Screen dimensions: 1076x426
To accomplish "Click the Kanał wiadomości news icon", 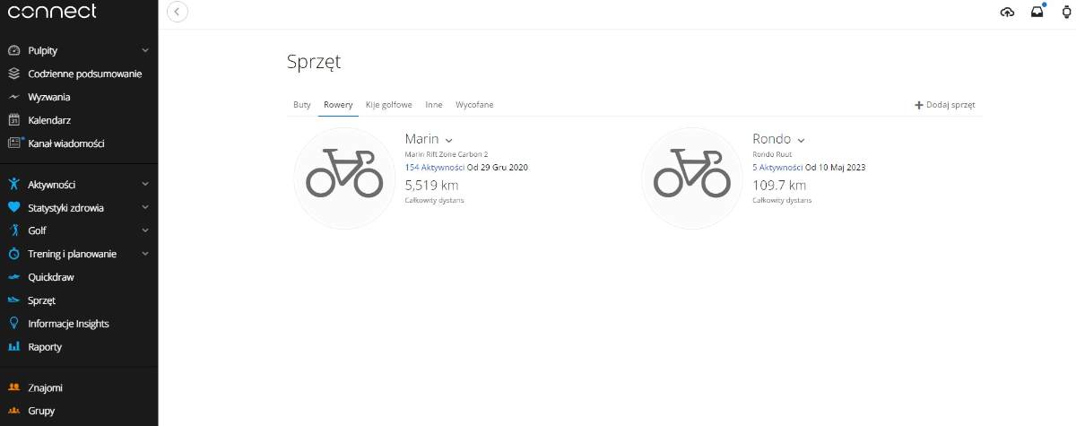I will [14, 143].
